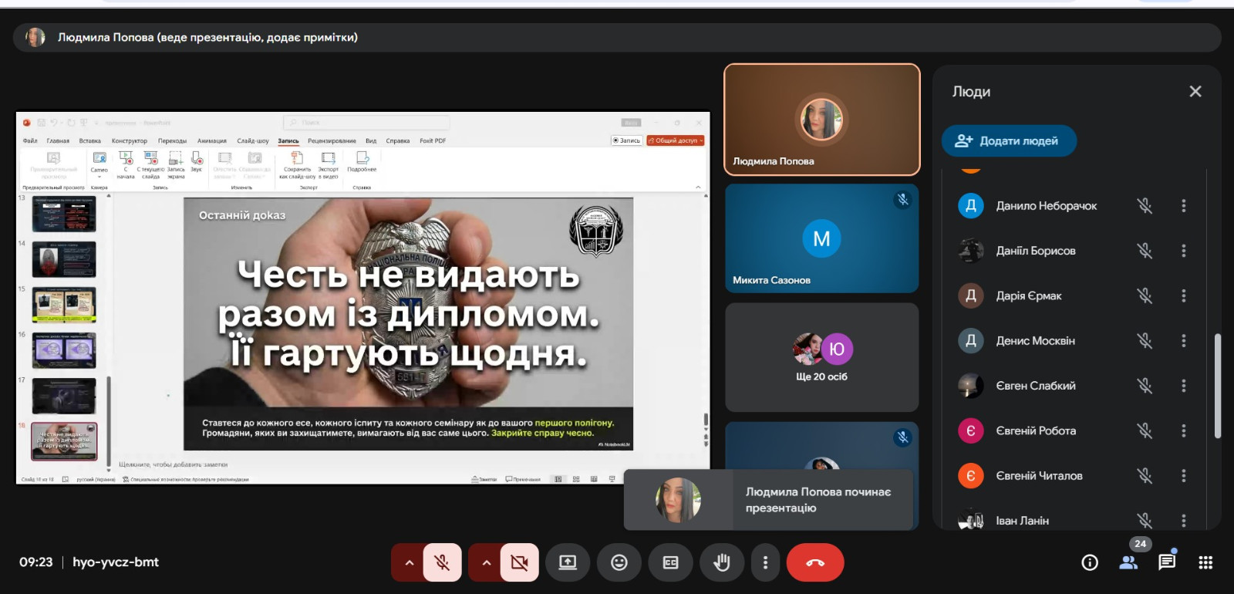Viewport: 1234px width, 594px height.
Task: Open video settings arrow beside camera
Action: point(486,562)
